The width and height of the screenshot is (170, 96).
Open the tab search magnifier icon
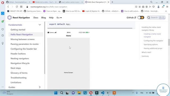[x=151, y=2]
